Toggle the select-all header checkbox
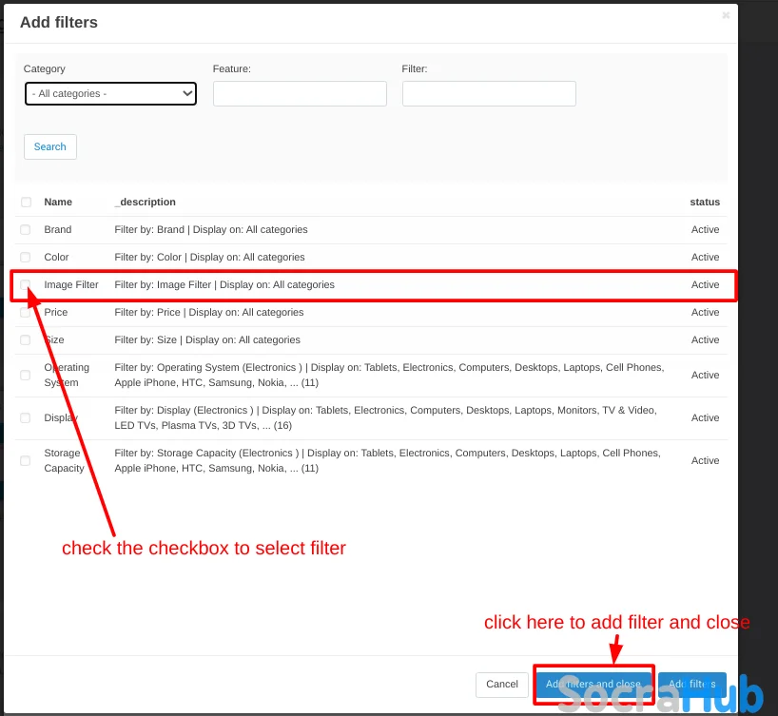The image size is (778, 716). (26, 203)
